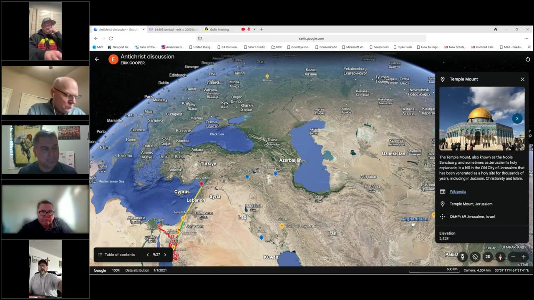Click the red placemark pin near Syria coast
Screen dimensions: 534x300
click(x=202, y=184)
